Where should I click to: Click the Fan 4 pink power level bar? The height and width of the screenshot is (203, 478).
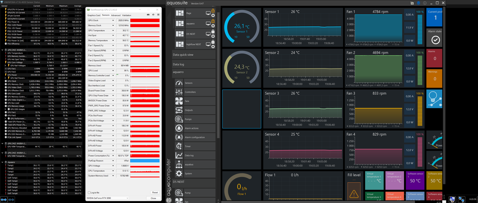[x=420, y=151]
